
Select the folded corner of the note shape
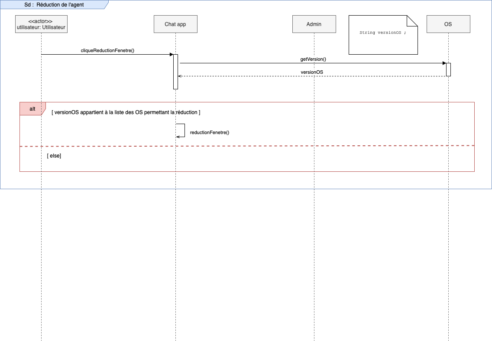pyautogui.click(x=413, y=20)
